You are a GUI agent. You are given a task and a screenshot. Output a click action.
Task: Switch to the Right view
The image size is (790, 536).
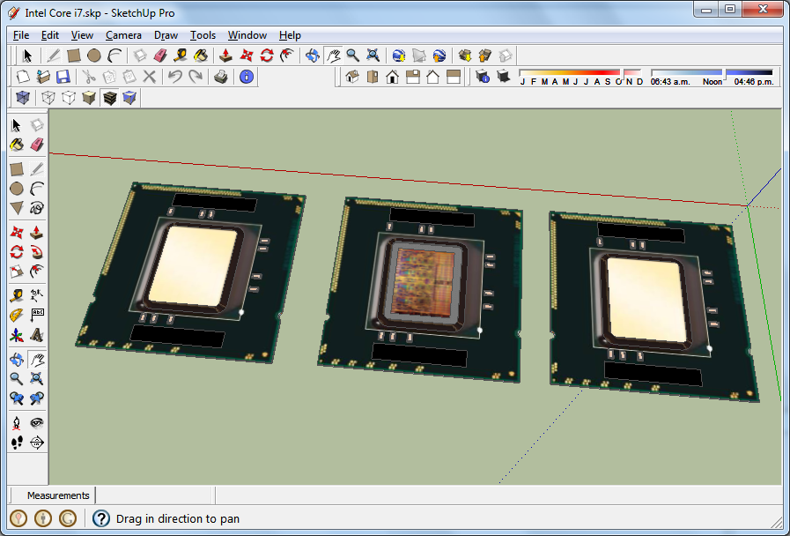(x=413, y=77)
